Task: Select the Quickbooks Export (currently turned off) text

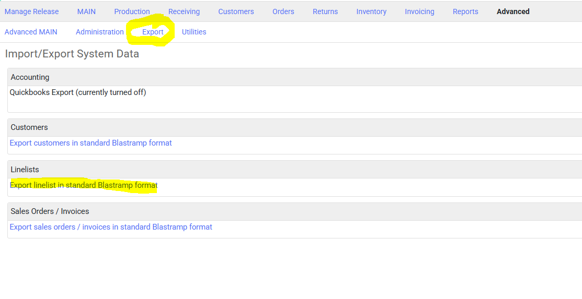Action: [78, 92]
